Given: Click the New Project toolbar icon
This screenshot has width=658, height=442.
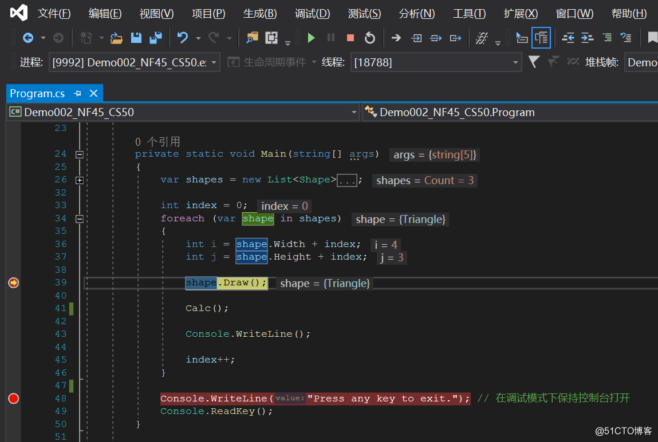Looking at the screenshot, I should 86,38.
